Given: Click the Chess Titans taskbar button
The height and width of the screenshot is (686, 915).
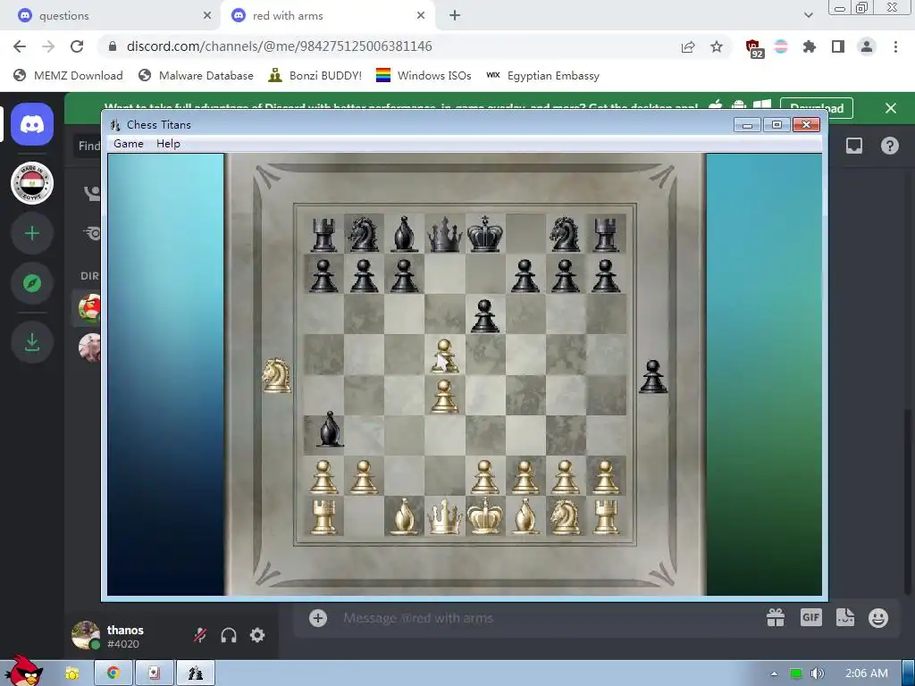Looking at the screenshot, I should (196, 673).
